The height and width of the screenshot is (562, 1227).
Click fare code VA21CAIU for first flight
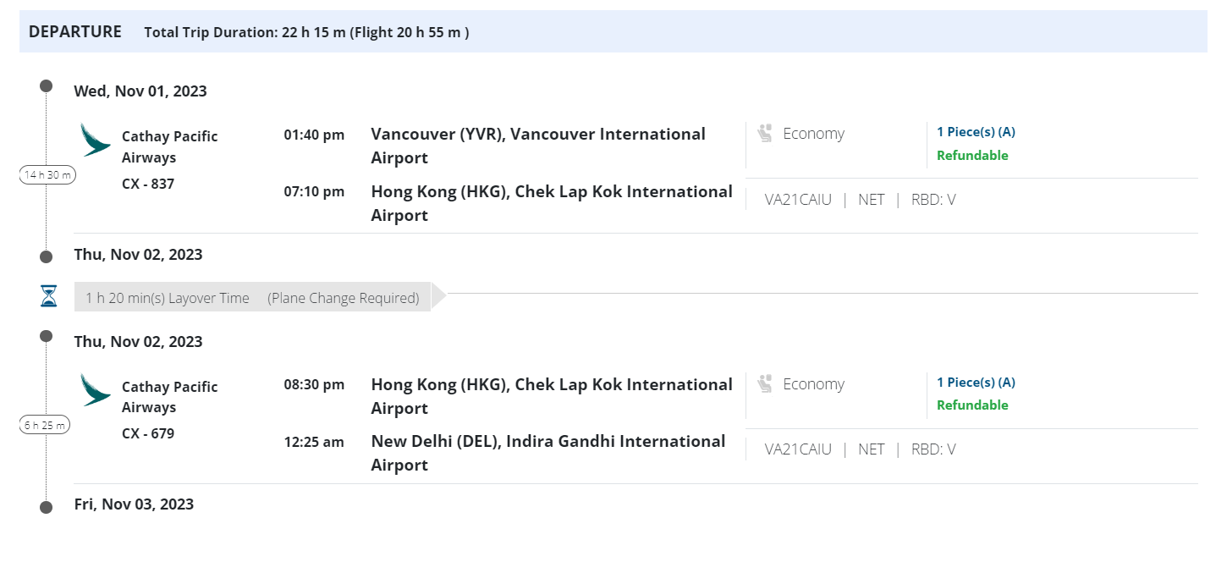click(x=798, y=200)
